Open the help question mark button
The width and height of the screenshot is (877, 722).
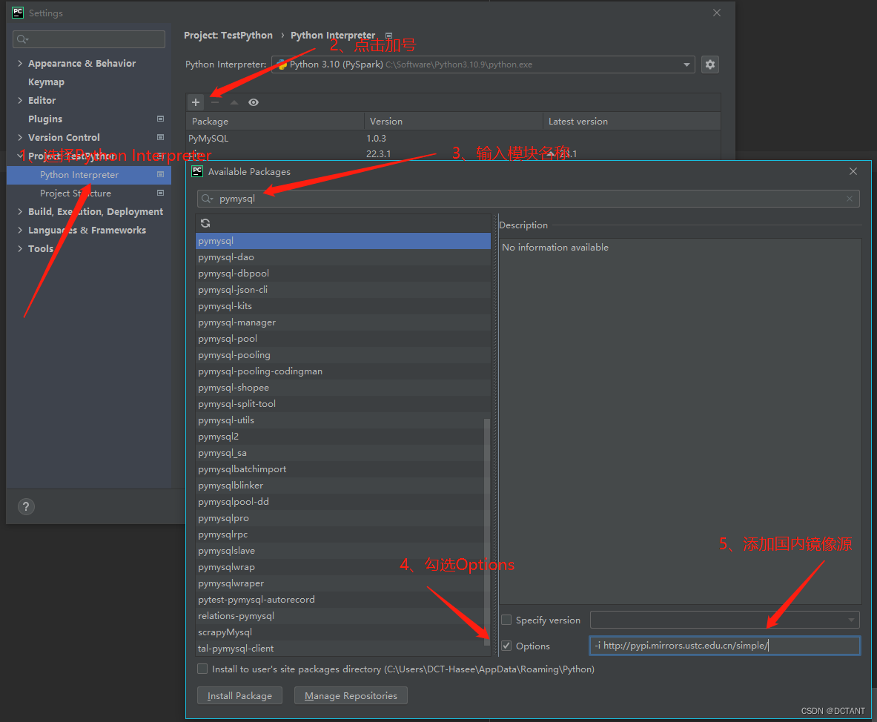[26, 507]
